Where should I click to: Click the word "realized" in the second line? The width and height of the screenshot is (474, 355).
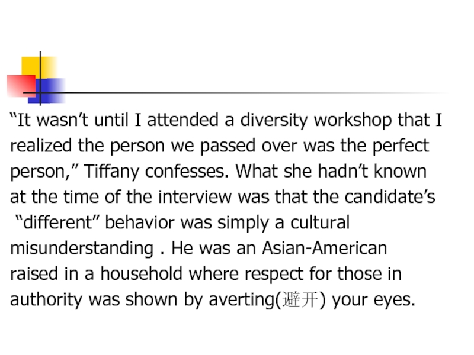pos(39,146)
